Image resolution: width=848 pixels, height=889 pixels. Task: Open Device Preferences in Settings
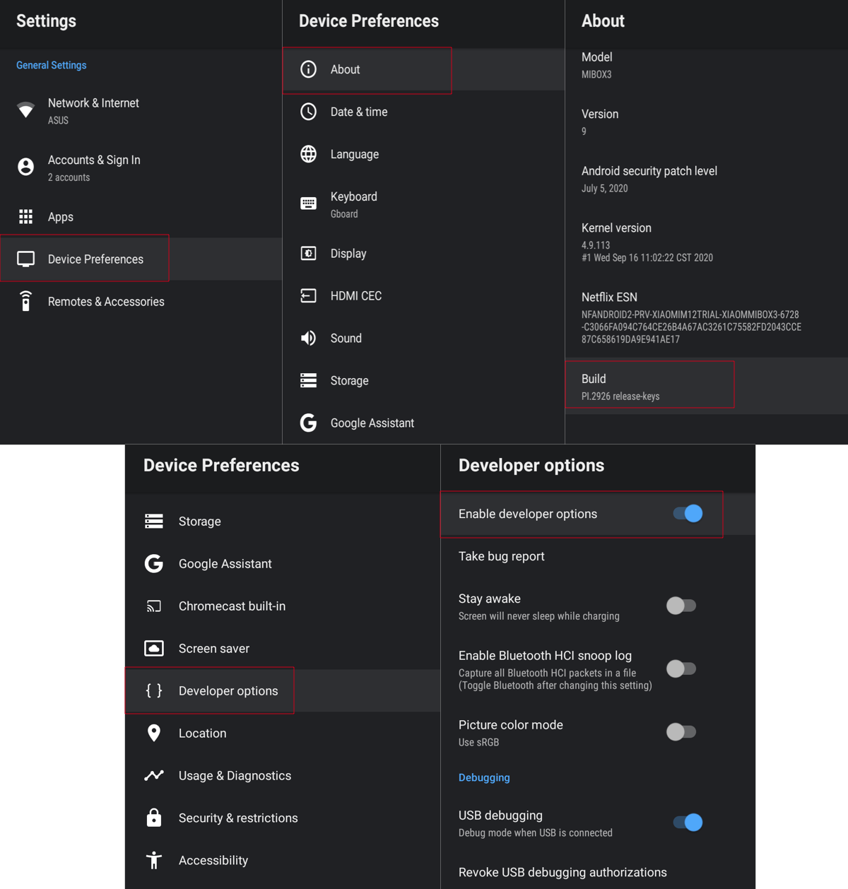point(95,259)
